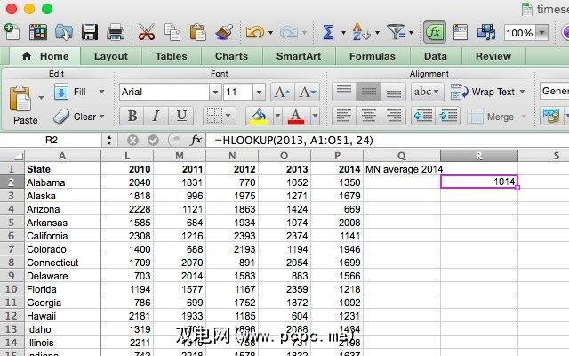Increase font size button
The height and width of the screenshot is (356, 569).
click(283, 92)
